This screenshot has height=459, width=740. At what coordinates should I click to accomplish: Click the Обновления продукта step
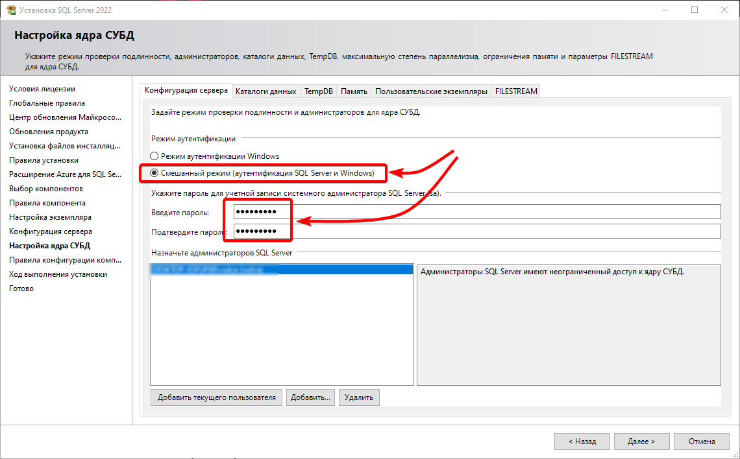tap(49, 132)
